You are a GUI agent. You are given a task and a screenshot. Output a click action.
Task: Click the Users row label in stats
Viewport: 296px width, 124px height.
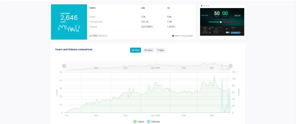[x=92, y=17]
